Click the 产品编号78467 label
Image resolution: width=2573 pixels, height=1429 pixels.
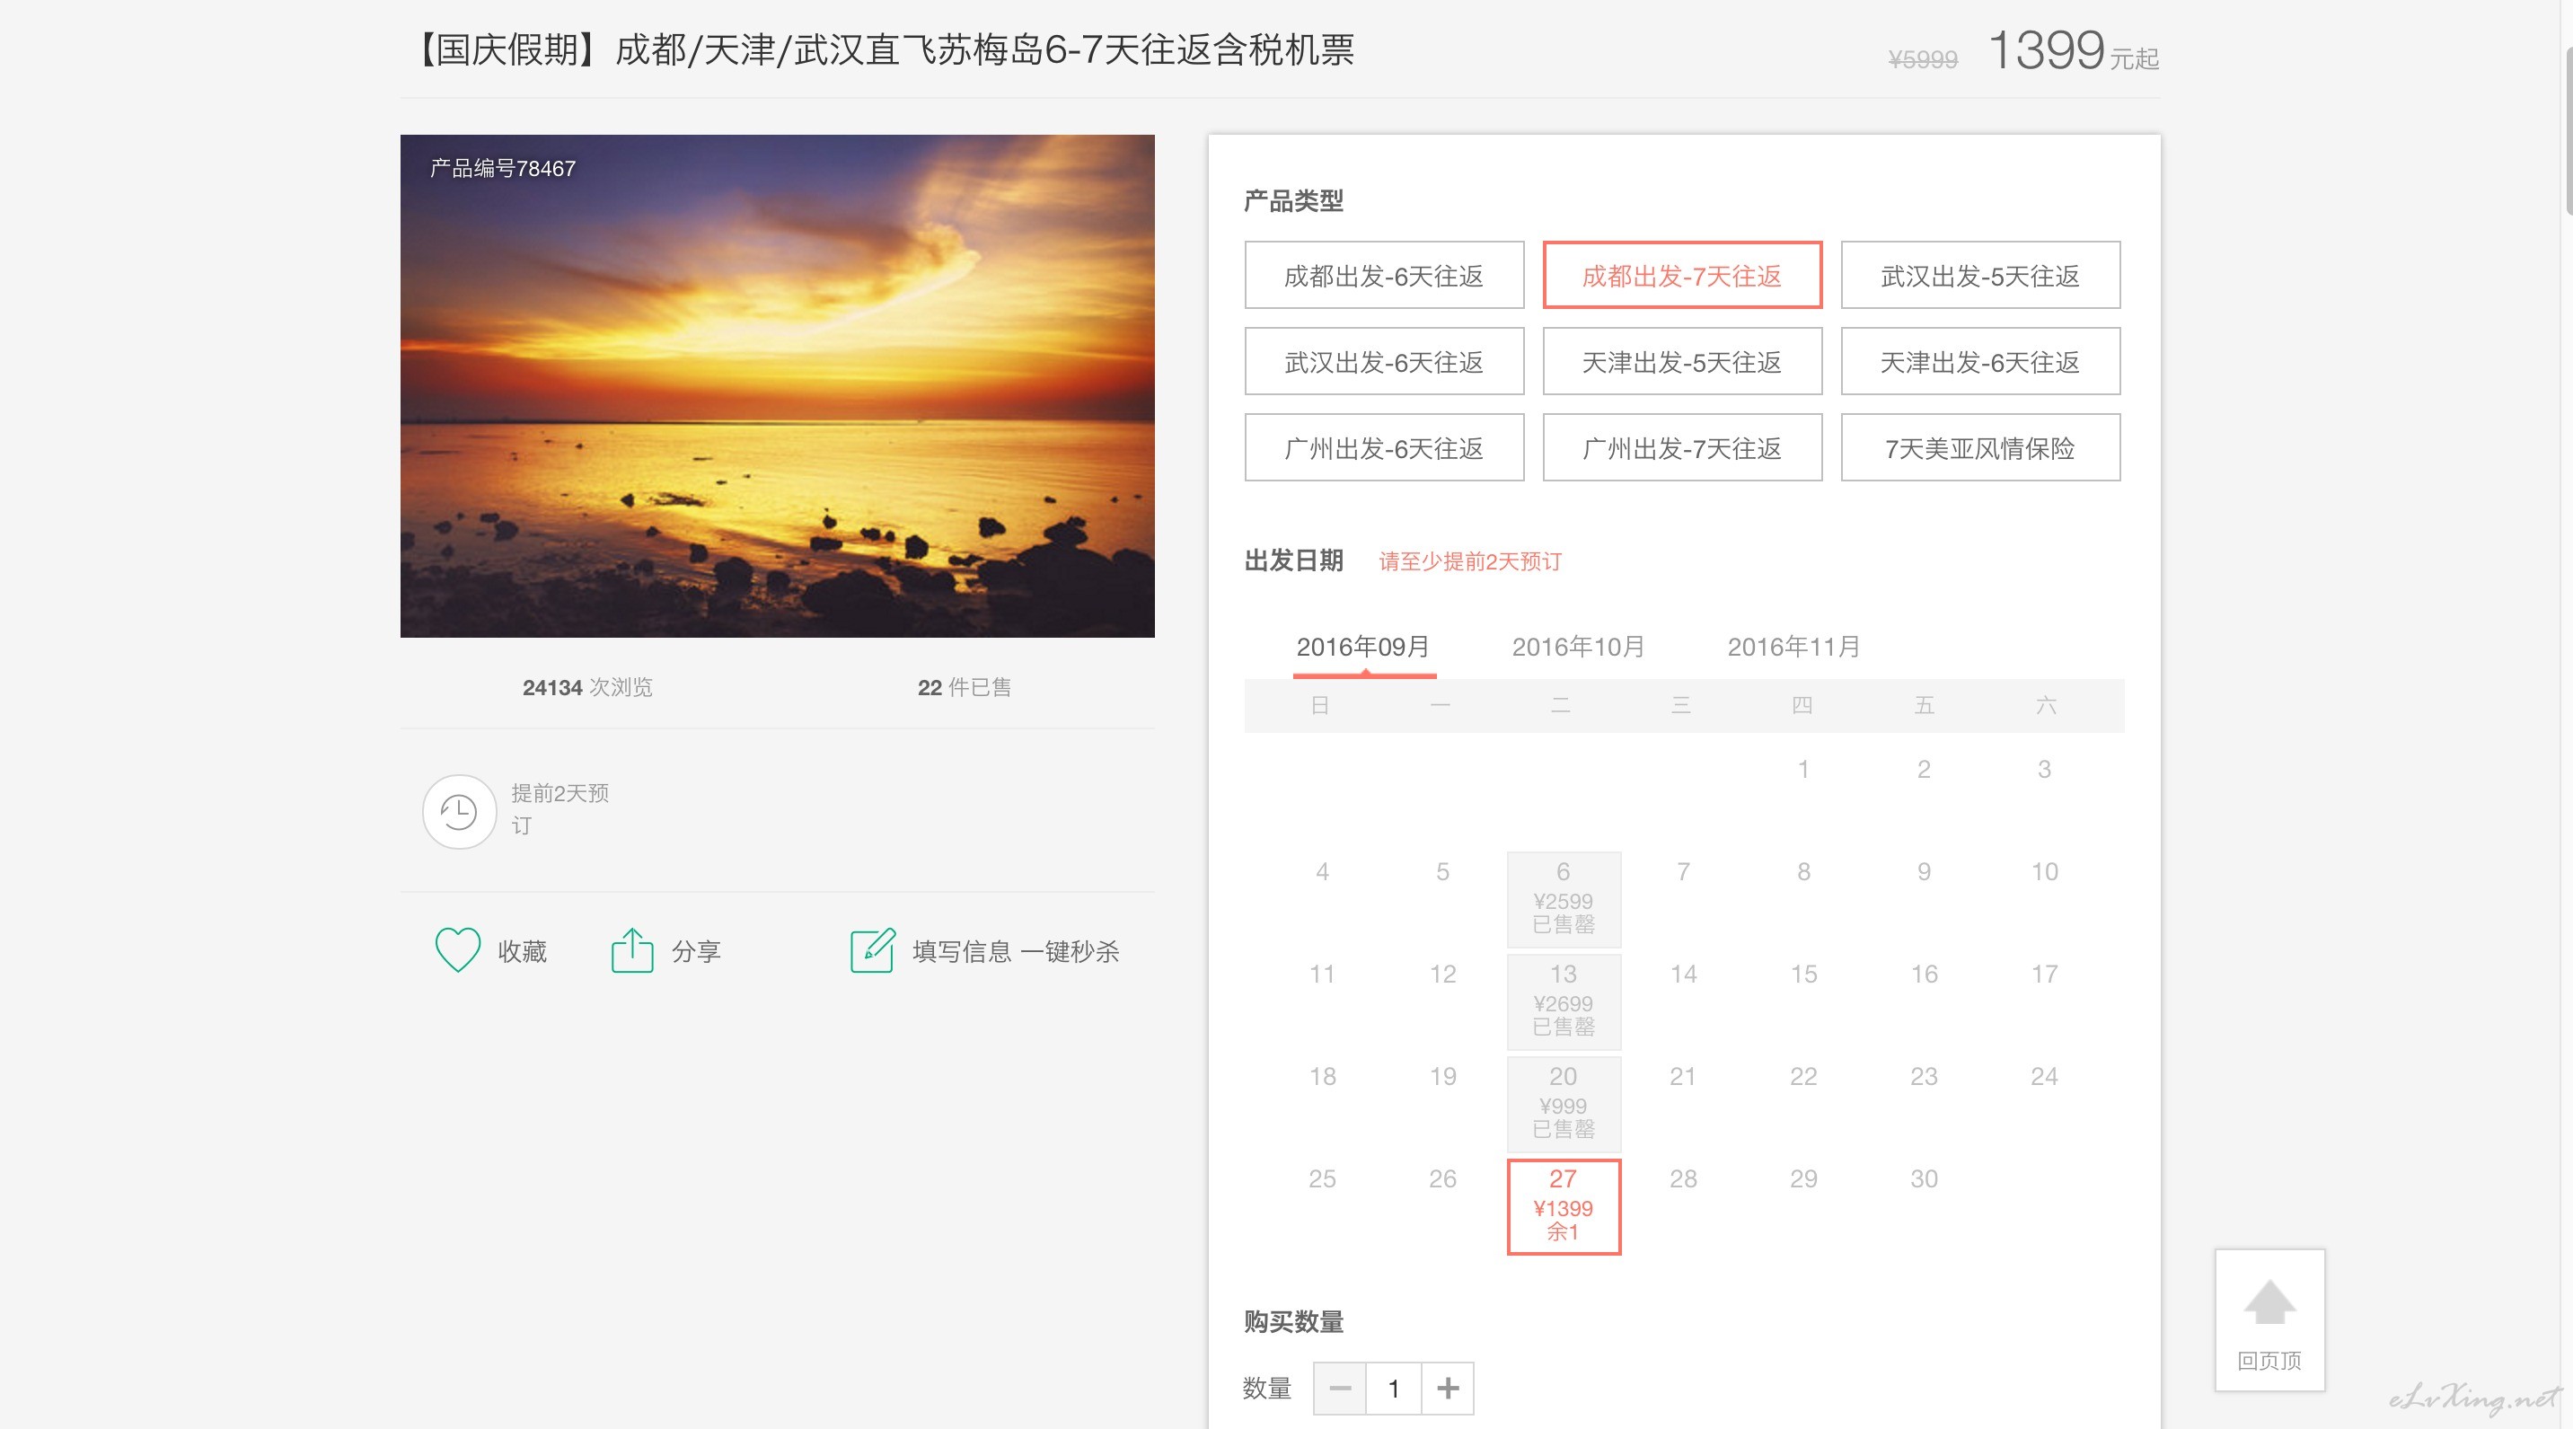click(502, 169)
